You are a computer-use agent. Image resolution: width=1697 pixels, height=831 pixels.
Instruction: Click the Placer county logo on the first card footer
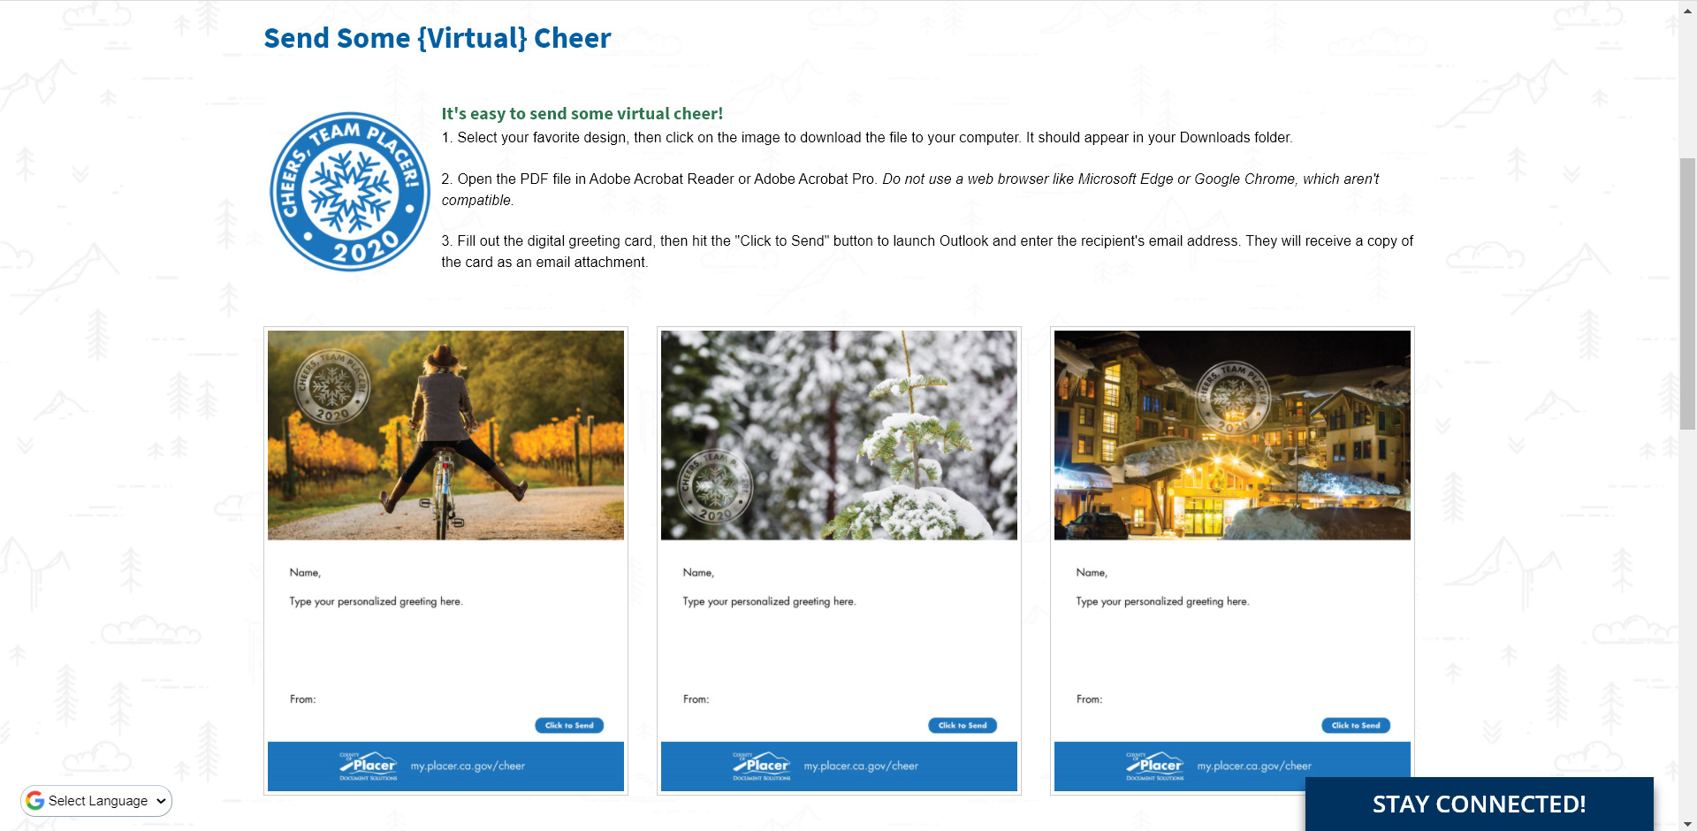coord(369,766)
